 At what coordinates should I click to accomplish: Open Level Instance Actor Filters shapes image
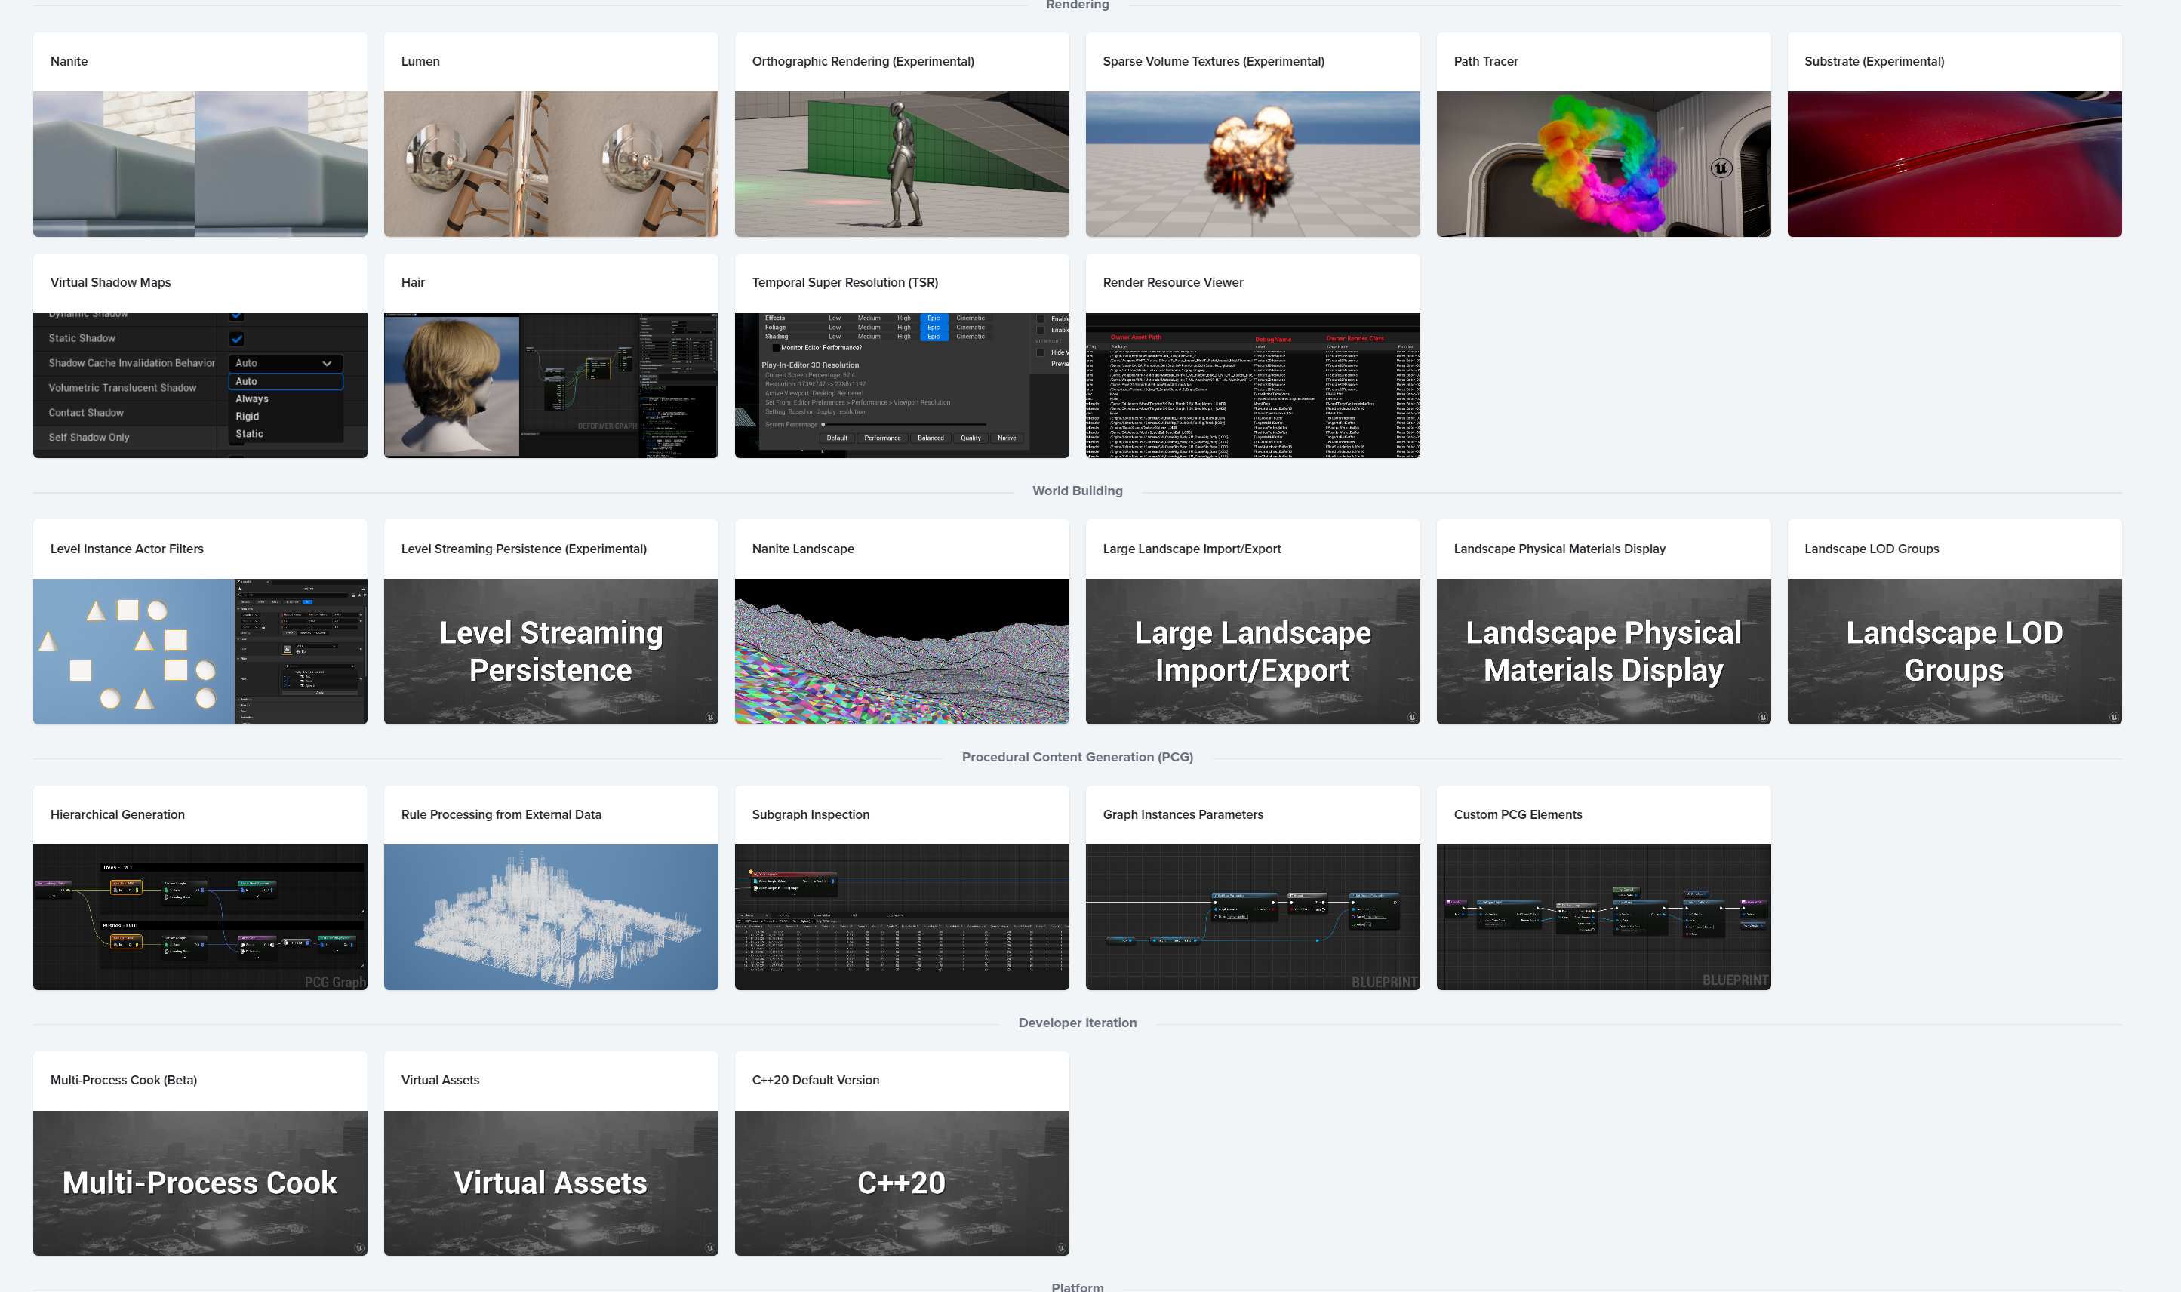click(199, 651)
